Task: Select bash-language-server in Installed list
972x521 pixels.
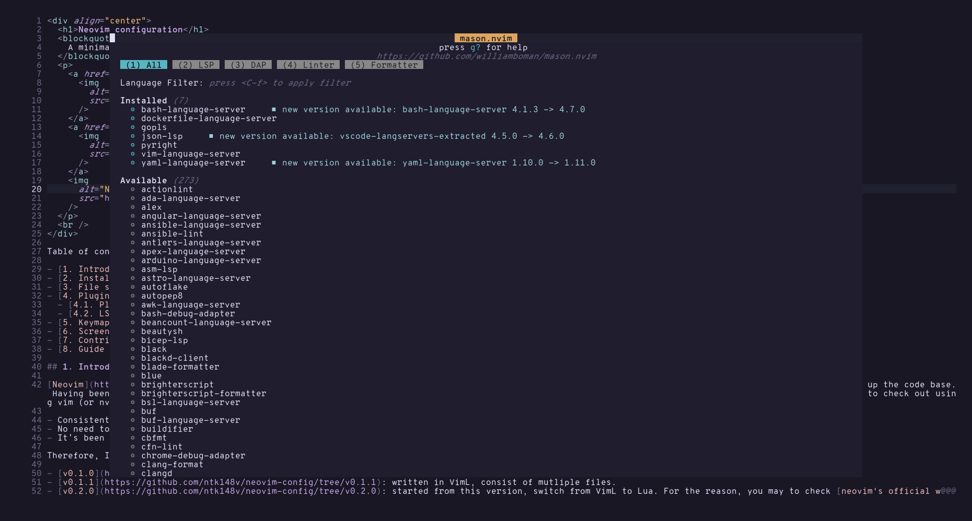Action: [x=193, y=109]
